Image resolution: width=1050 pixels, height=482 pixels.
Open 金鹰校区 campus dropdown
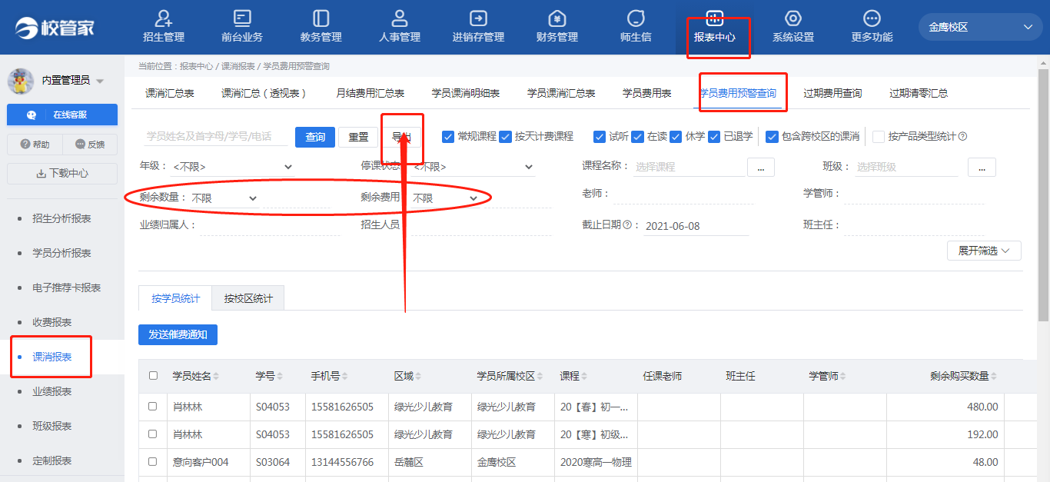980,27
